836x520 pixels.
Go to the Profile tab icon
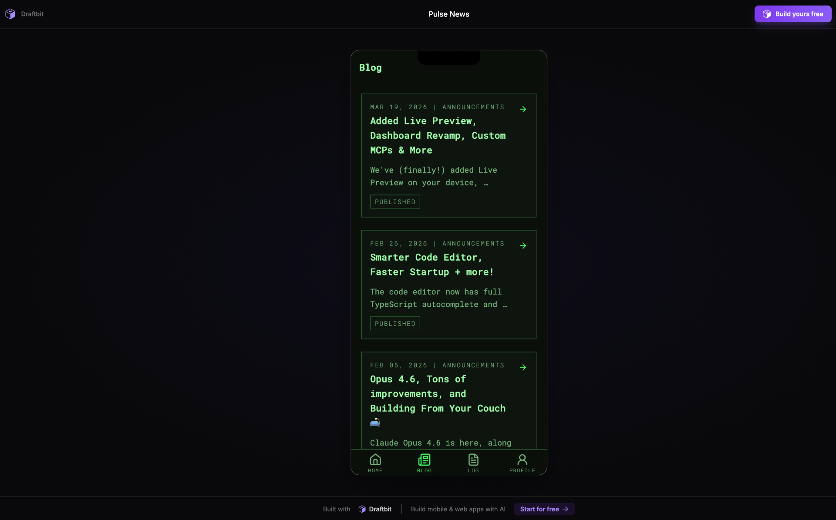point(522,460)
